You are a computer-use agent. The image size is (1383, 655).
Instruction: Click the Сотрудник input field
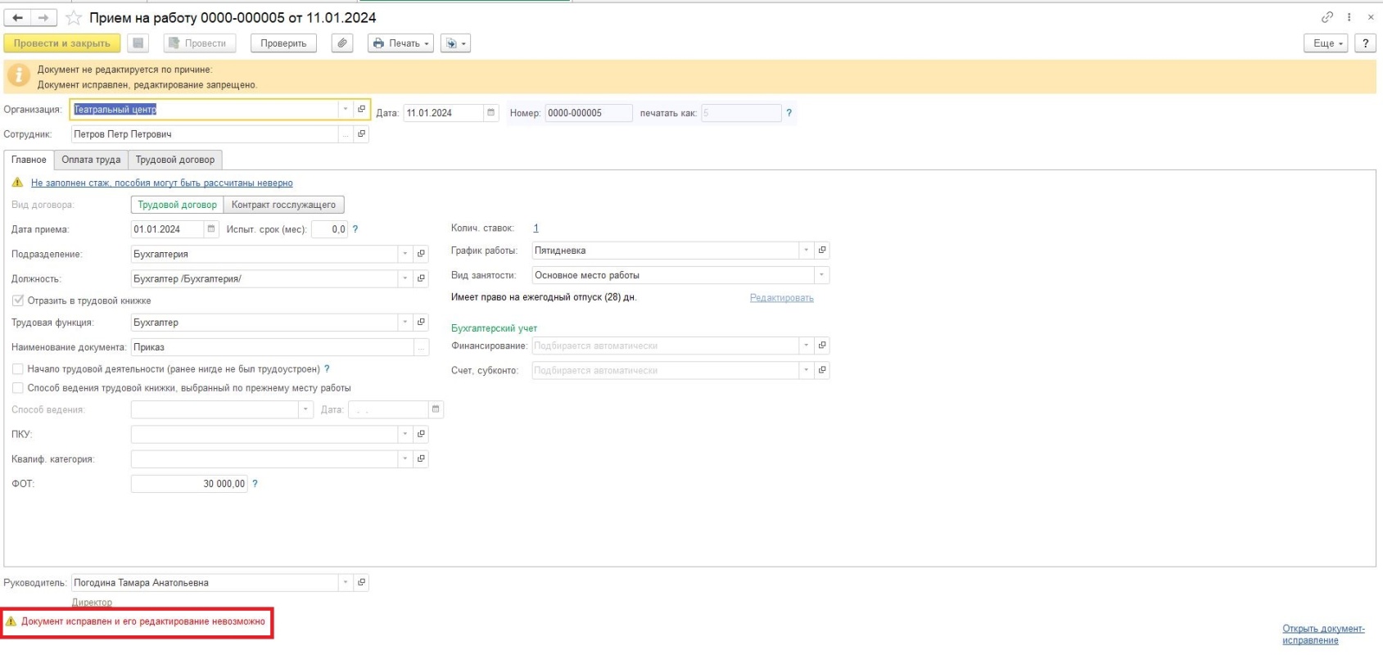point(205,134)
